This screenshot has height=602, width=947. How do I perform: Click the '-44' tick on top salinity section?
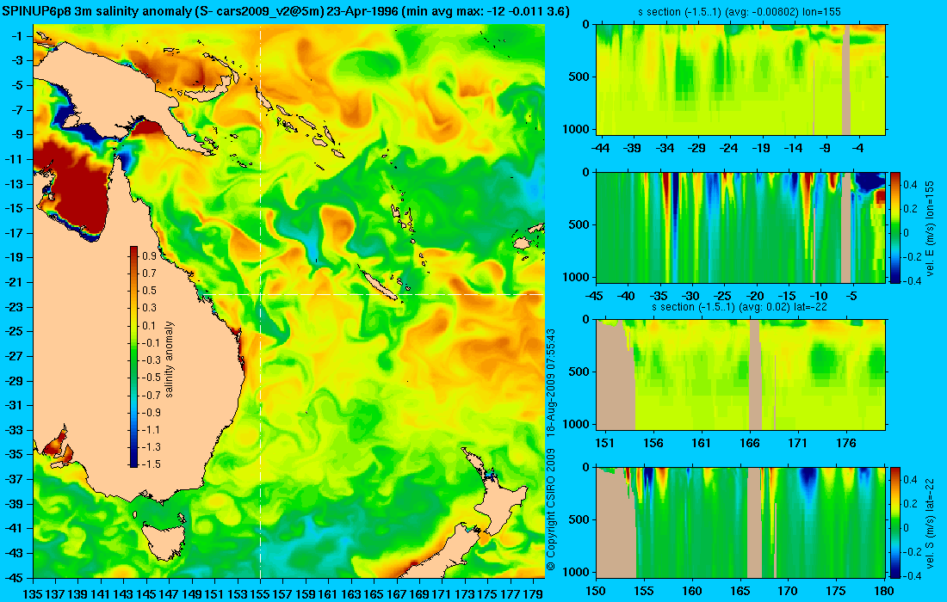pos(600,148)
